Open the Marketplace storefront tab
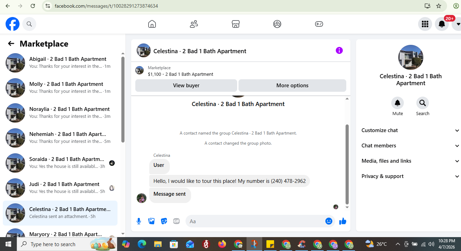The width and height of the screenshot is (461, 251). (x=236, y=24)
